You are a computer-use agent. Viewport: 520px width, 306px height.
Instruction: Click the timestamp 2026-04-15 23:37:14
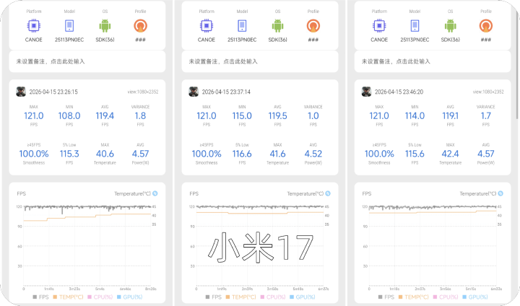(226, 92)
